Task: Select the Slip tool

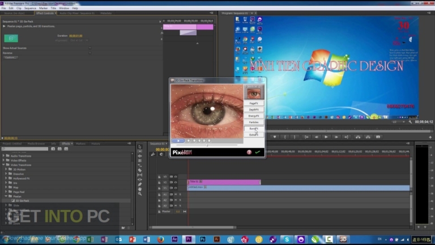Action: pyautogui.click(x=140, y=175)
